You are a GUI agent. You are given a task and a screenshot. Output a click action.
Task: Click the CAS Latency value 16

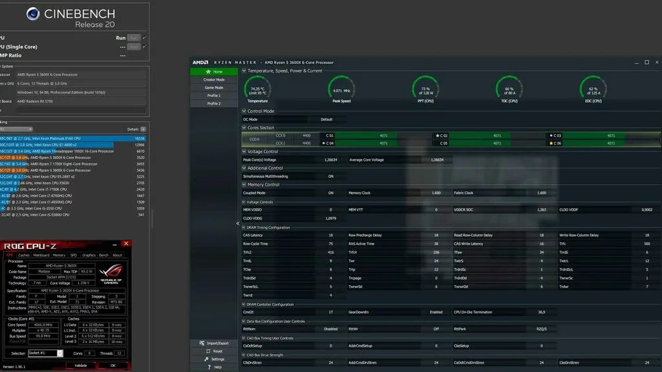pos(330,235)
